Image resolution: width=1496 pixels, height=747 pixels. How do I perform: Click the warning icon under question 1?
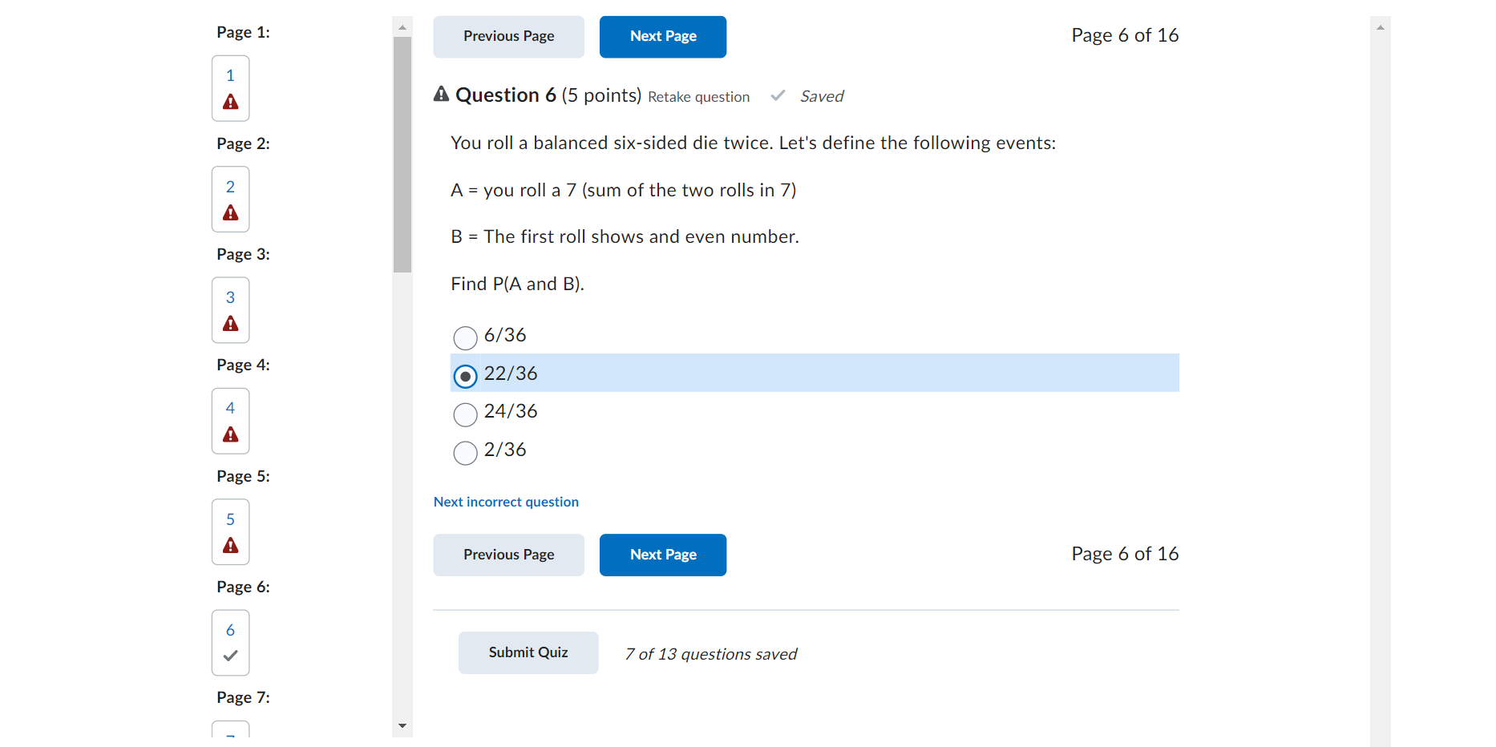230,102
